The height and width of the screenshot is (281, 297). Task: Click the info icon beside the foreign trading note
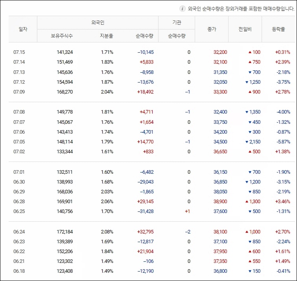point(182,9)
